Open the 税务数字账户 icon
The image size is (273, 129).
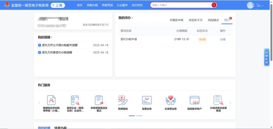click(194, 100)
